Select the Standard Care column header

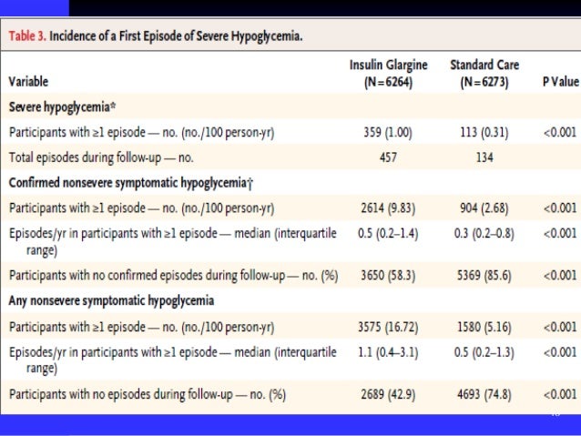tap(484, 75)
